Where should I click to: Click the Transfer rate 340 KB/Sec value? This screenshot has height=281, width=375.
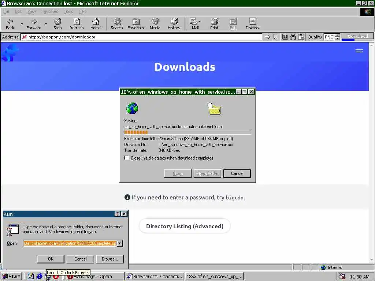tap(170, 150)
